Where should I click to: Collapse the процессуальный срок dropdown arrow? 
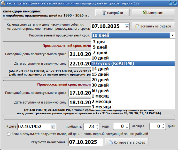tap(172, 35)
